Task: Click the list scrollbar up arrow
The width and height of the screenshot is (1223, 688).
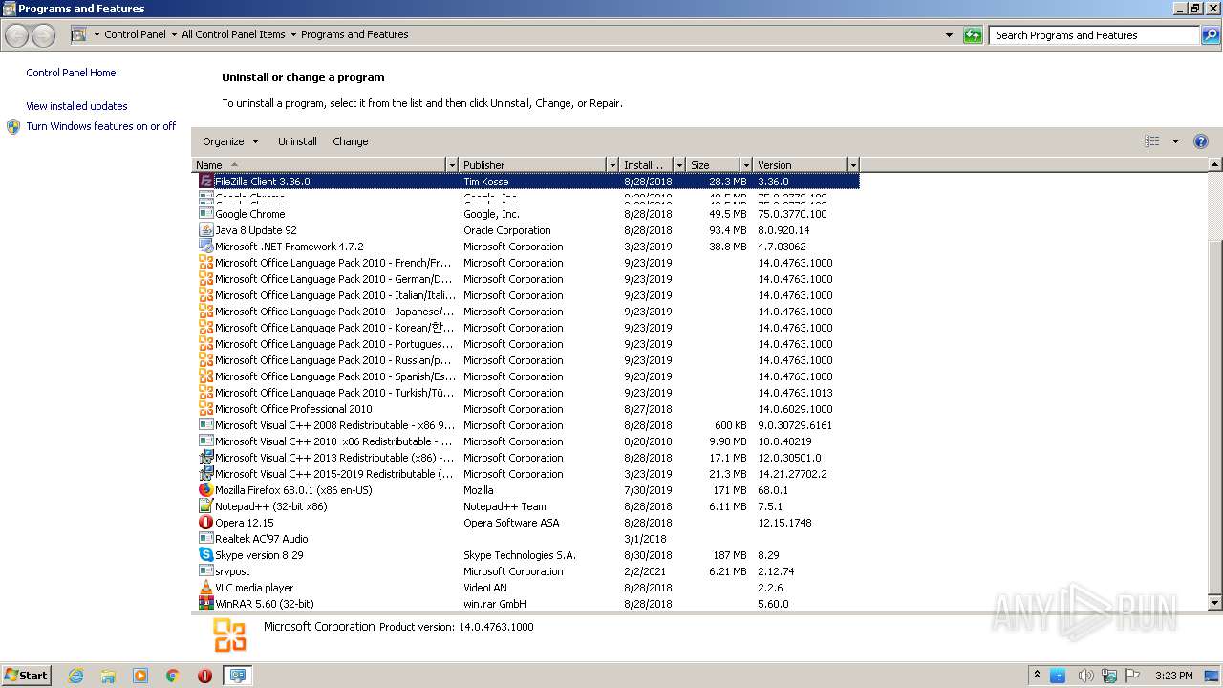Action: coord(1215,164)
